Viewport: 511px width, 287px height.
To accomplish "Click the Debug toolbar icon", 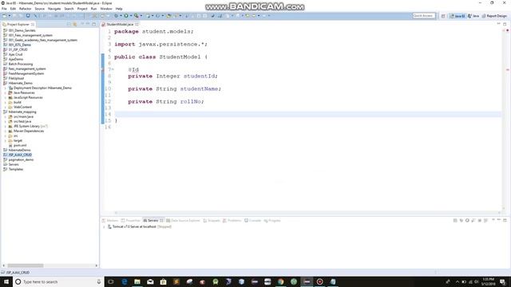I will click(116, 16).
